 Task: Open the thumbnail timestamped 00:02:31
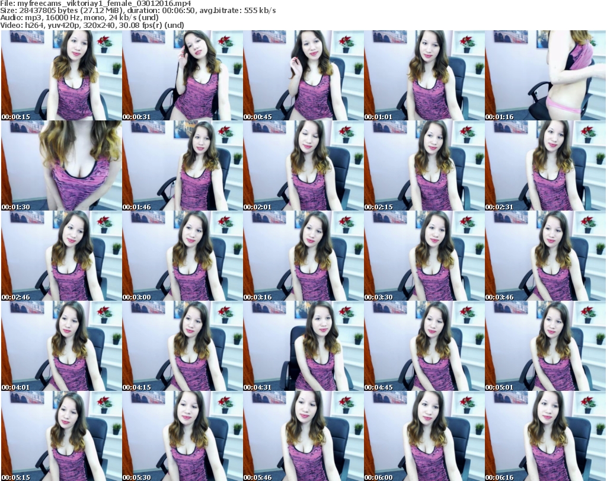coord(545,165)
